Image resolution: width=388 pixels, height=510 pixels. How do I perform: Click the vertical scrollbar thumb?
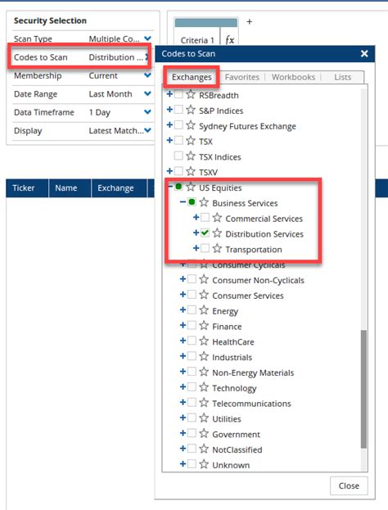pyautogui.click(x=363, y=389)
